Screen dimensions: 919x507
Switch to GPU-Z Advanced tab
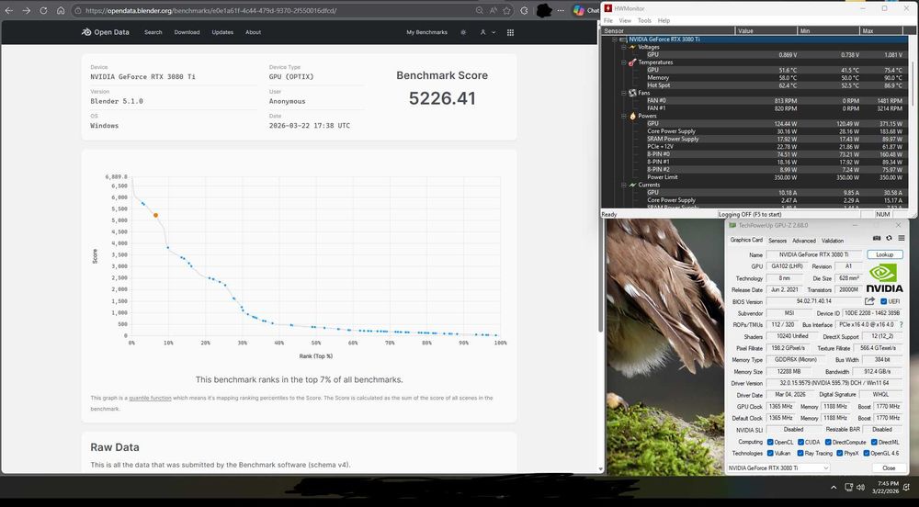(803, 241)
